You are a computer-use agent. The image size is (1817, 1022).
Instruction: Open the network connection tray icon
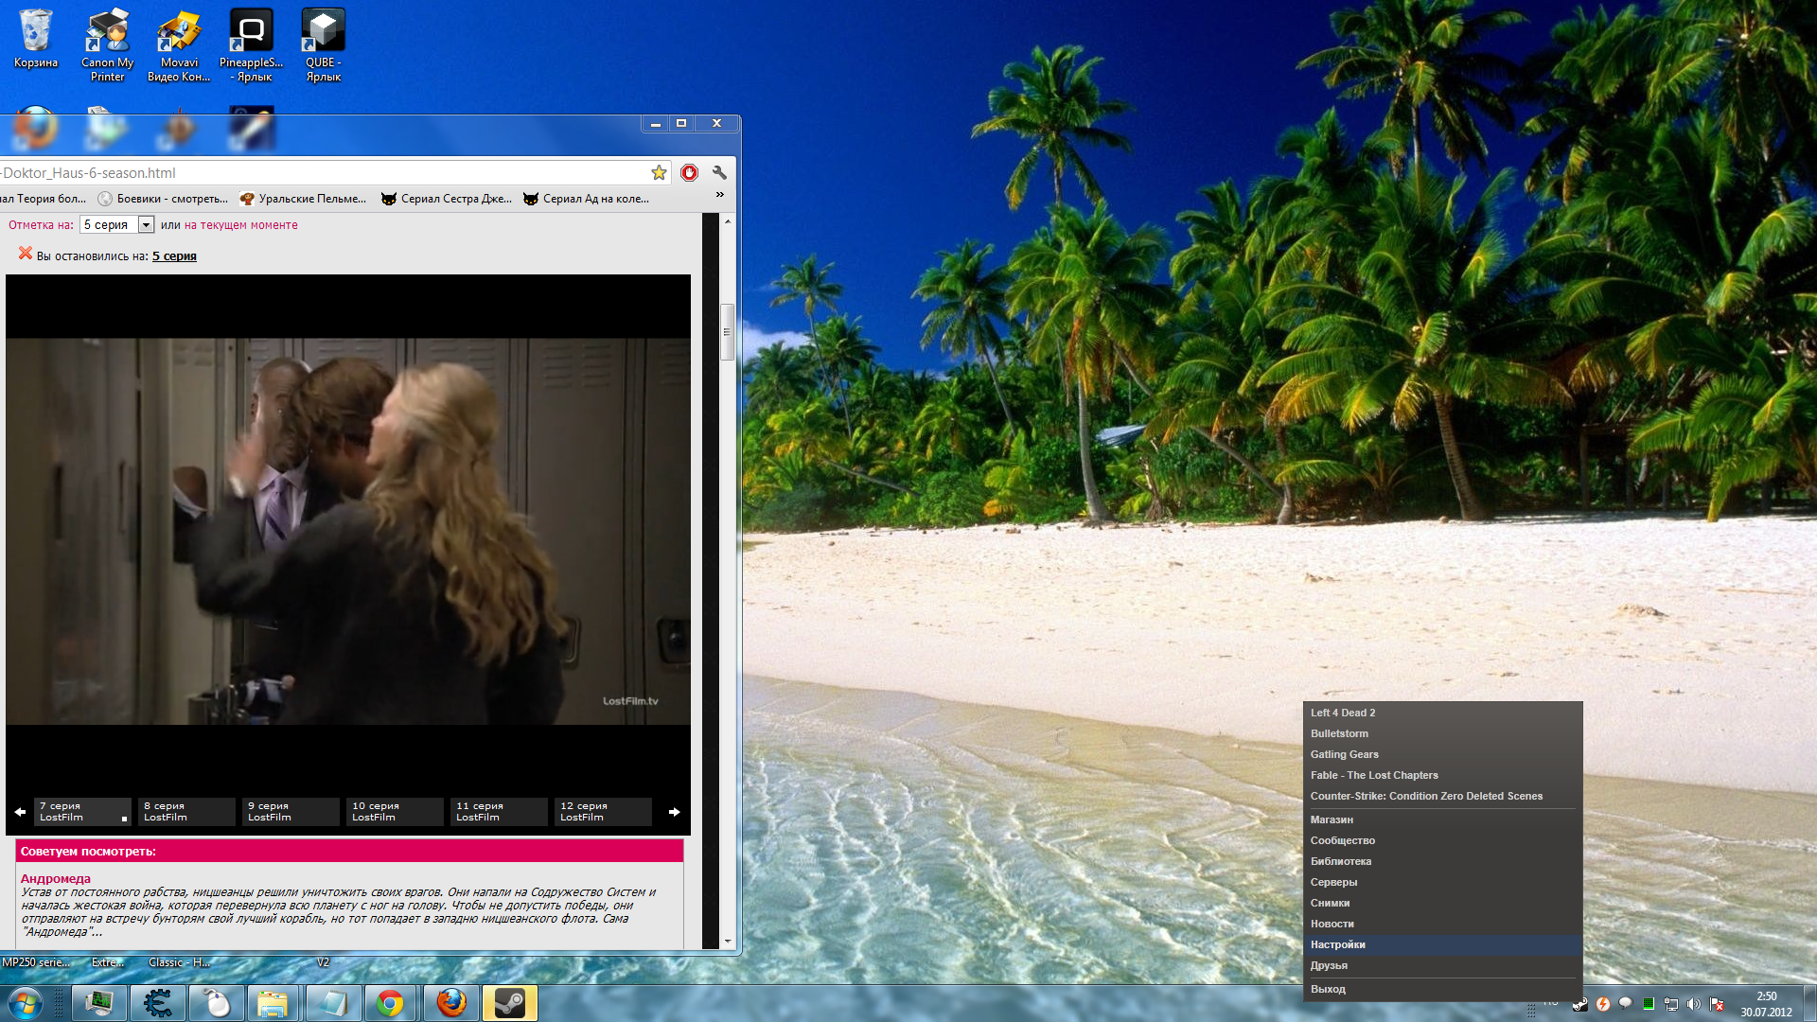pyautogui.click(x=1671, y=1005)
